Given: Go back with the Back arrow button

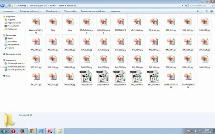Looking at the screenshot, I should click(2, 6).
